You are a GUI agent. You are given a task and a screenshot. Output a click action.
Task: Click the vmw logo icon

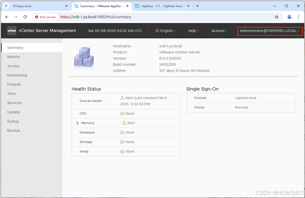coord(12,31)
